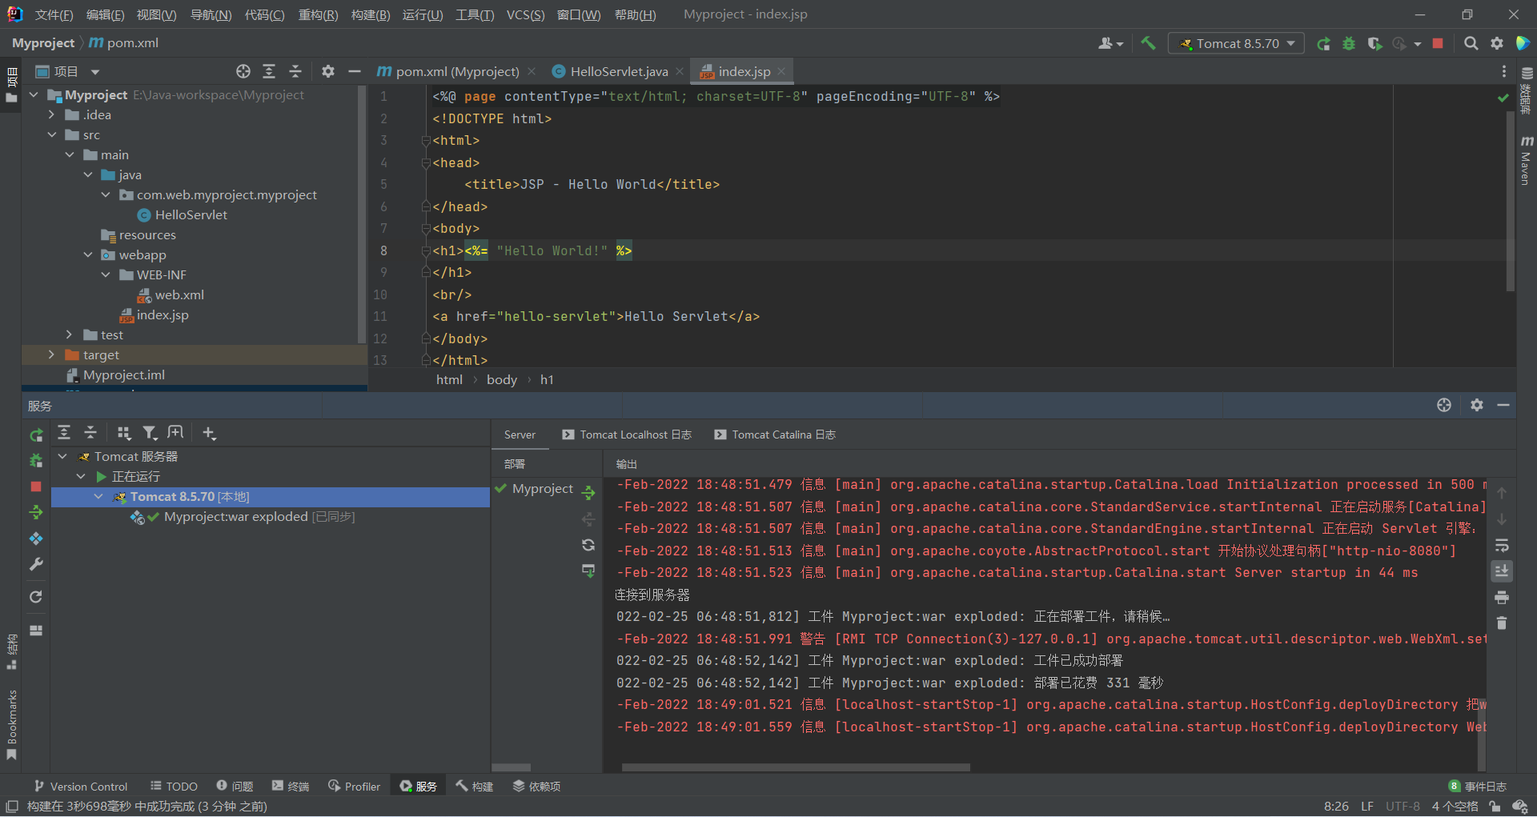Print console output icon
The height and width of the screenshot is (817, 1537).
(1502, 598)
